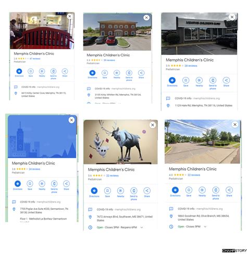Open the 24 reviews link
This screenshot has width=247, height=254.
point(34,169)
